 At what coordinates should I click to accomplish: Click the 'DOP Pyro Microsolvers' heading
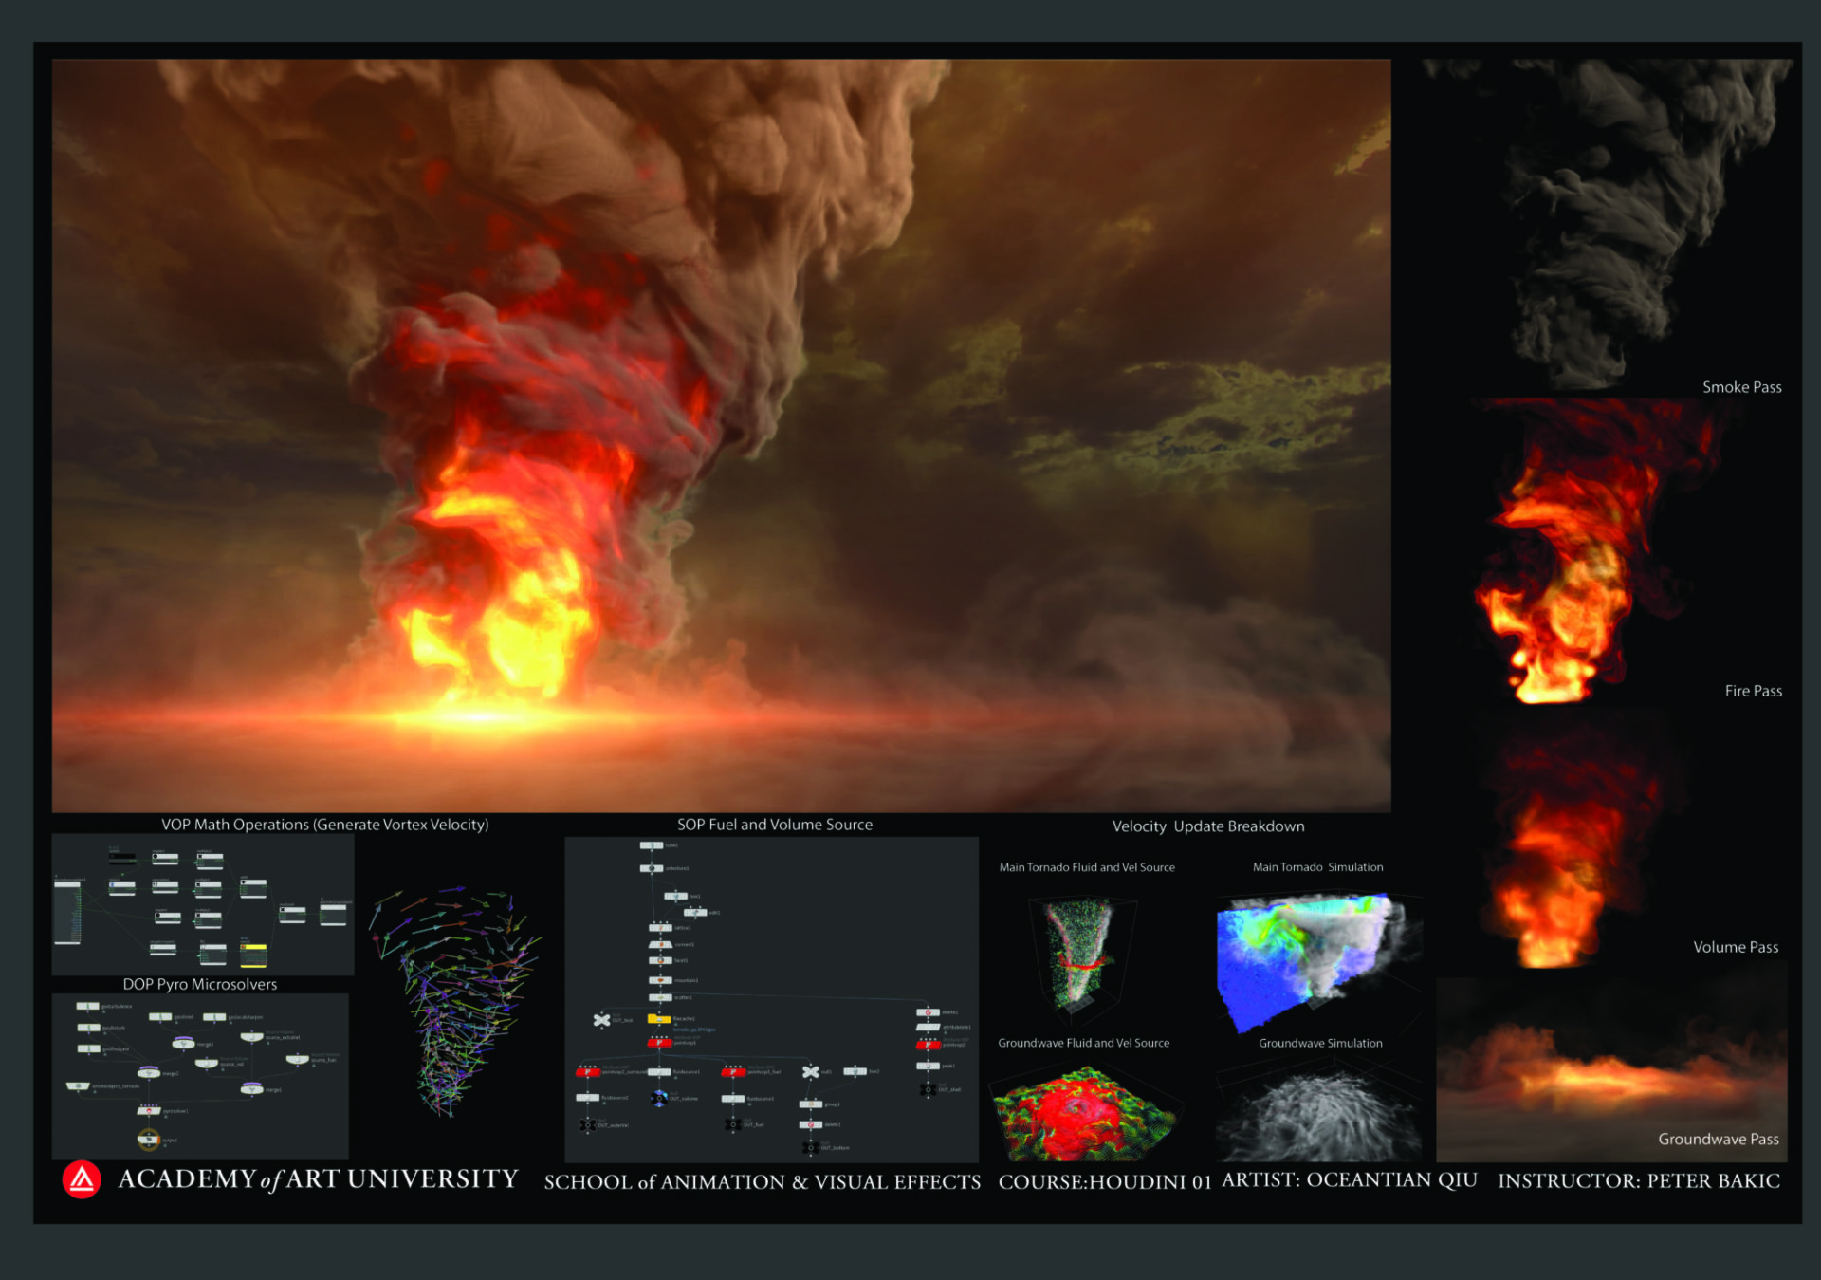coord(200,985)
